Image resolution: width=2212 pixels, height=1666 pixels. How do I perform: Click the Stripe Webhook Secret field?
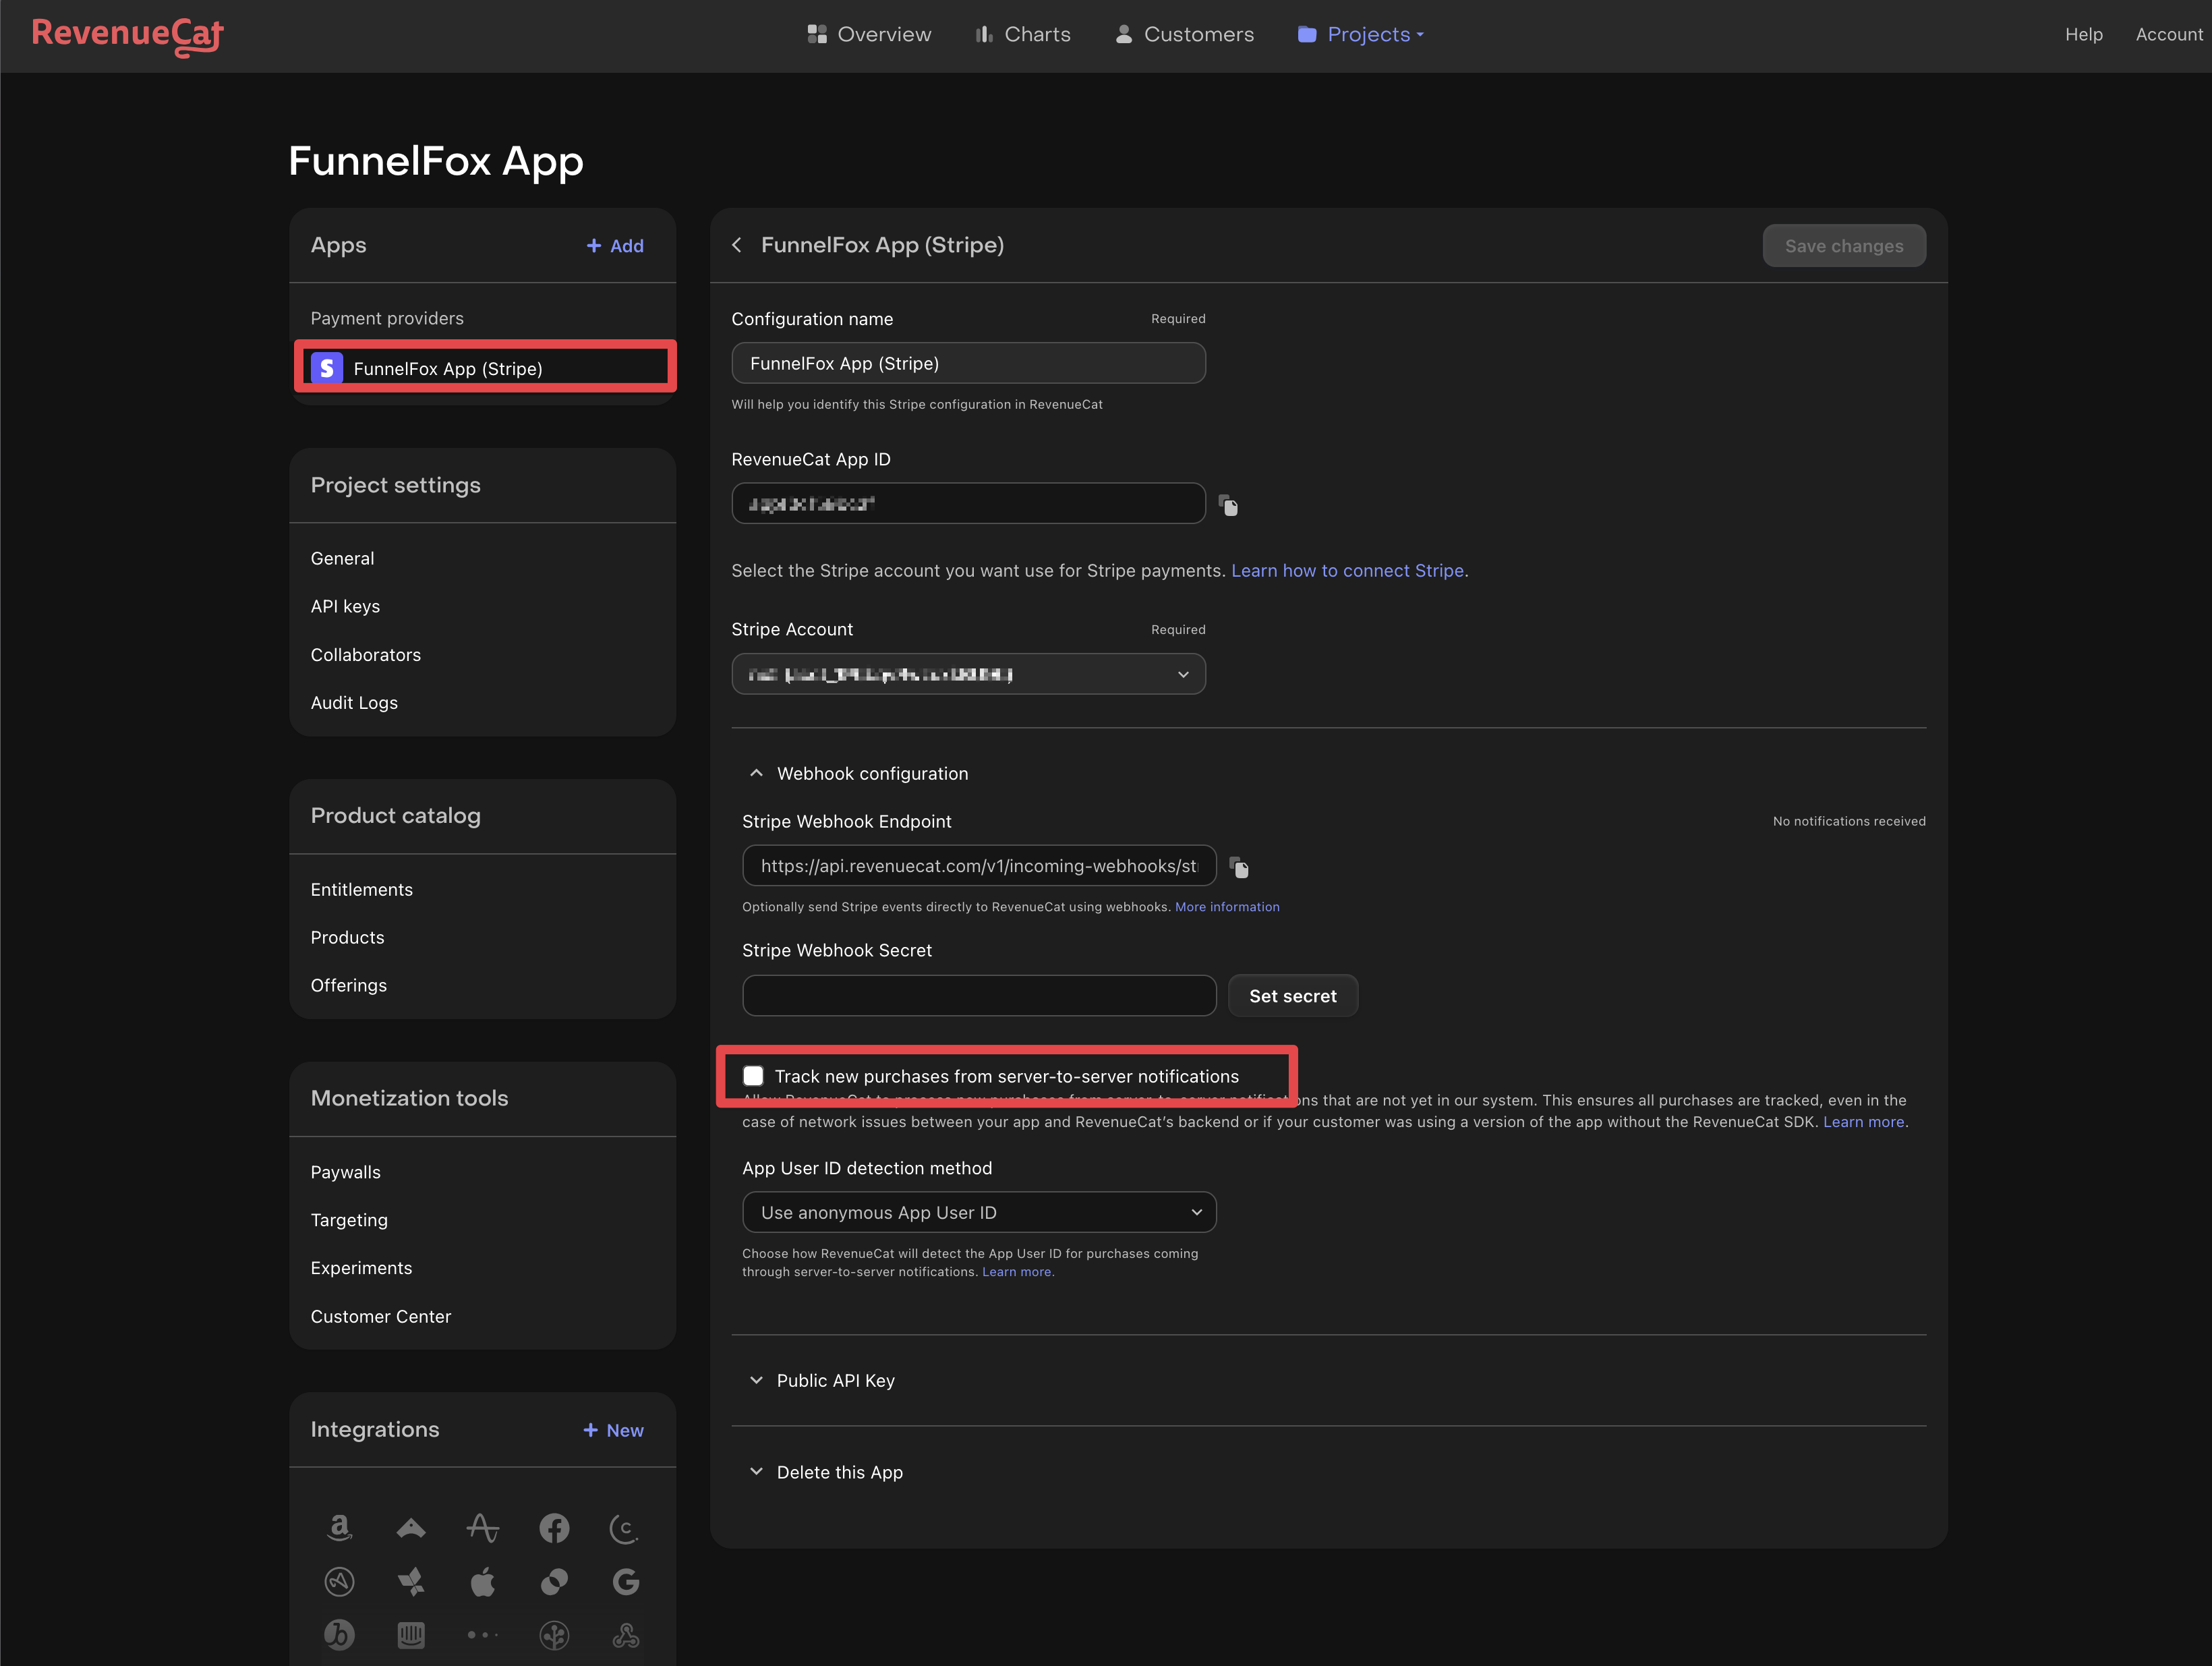978,996
